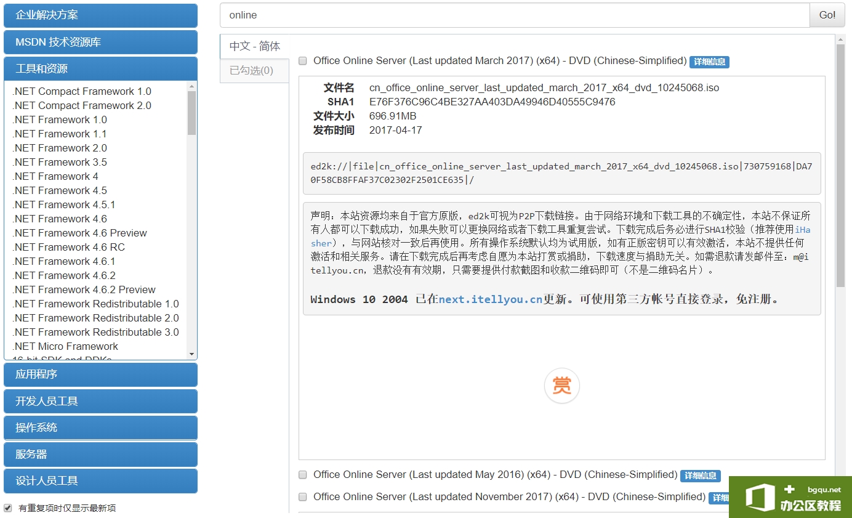
Task: Select .NET Framework 4.6.1
Action: click(x=64, y=261)
